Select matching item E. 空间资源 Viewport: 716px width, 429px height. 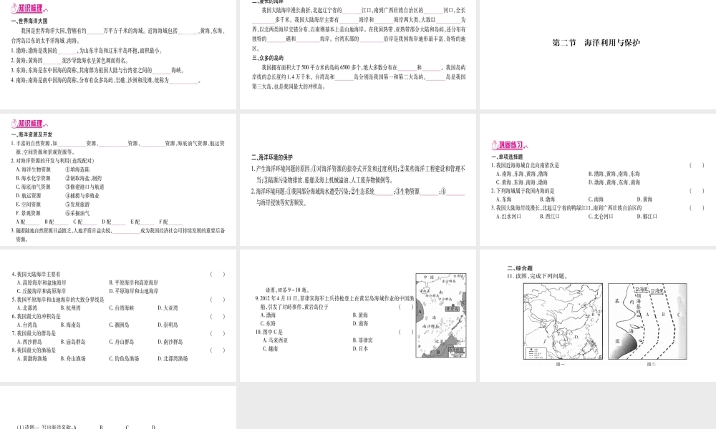29,204
